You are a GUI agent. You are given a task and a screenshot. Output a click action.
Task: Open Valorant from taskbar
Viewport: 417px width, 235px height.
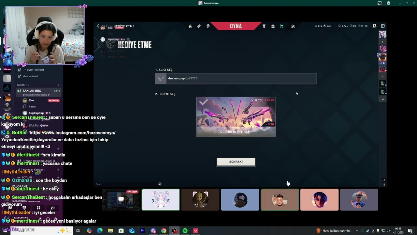196,231
